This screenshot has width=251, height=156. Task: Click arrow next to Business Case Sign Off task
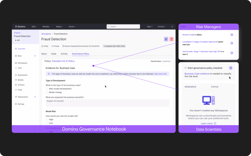coord(232,53)
